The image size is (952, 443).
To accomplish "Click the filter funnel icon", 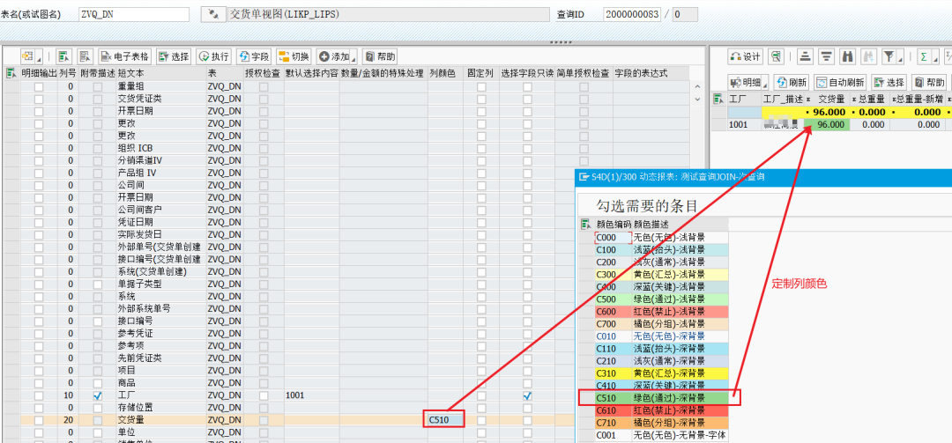I will coord(889,56).
